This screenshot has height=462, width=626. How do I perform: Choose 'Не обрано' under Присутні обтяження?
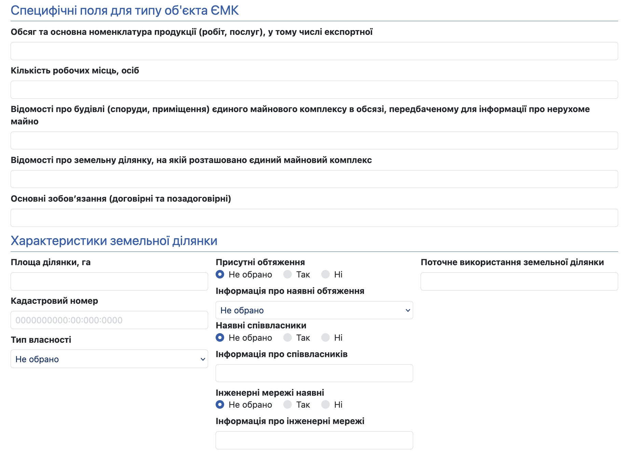coord(220,274)
